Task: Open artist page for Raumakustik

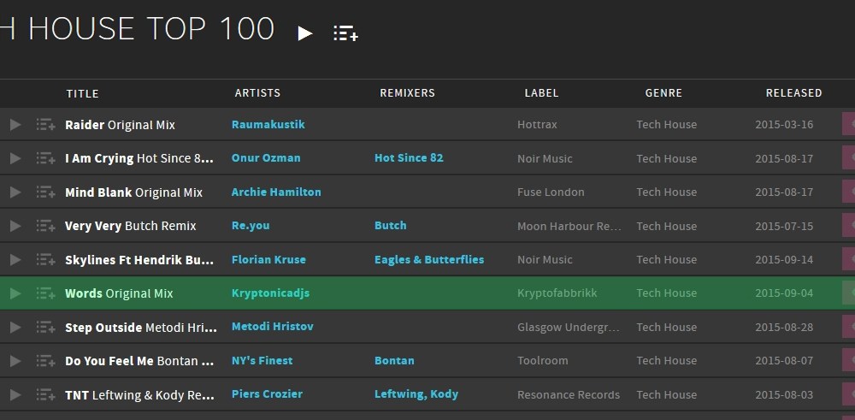Action: [268, 125]
